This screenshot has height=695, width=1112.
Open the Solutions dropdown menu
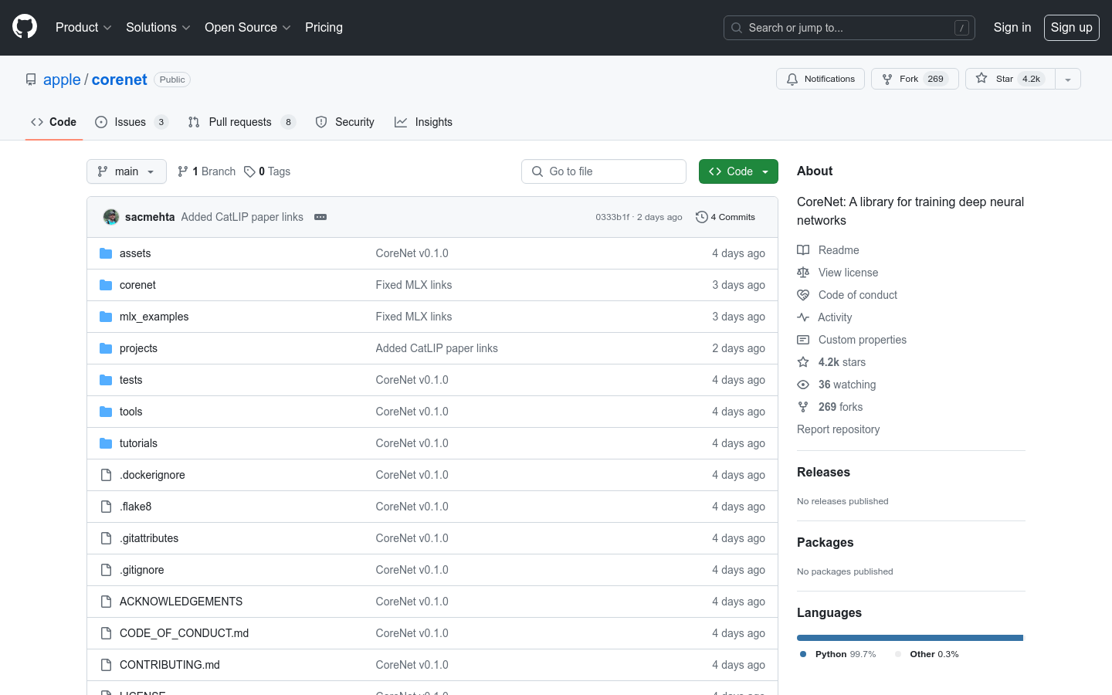click(158, 27)
